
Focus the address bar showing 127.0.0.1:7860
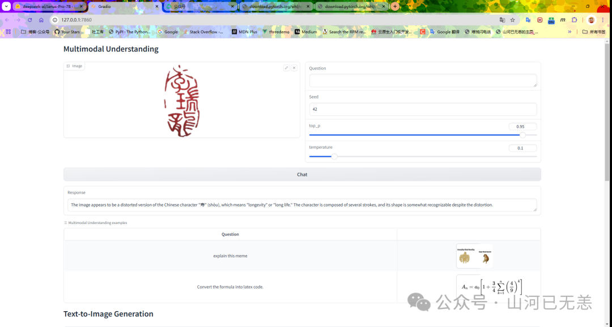pos(273,20)
